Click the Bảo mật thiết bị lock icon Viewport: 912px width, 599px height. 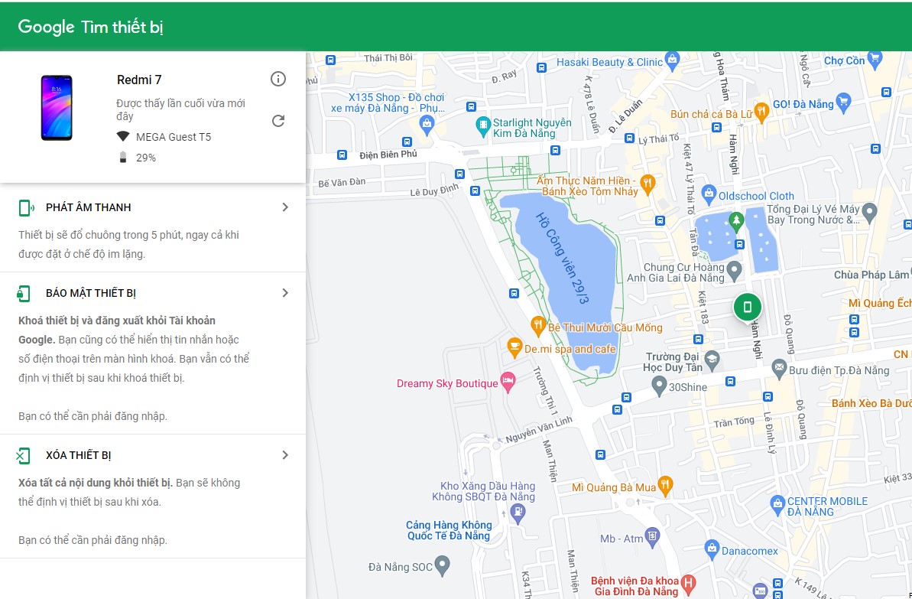24,293
